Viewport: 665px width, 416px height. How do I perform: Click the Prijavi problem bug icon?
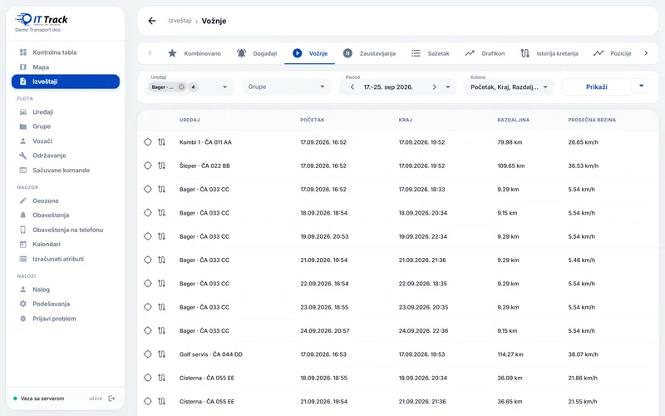(x=23, y=319)
